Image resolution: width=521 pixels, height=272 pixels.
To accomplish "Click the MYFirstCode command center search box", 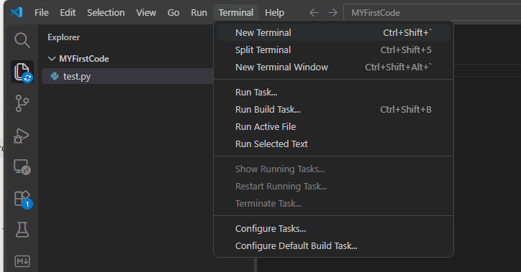I will 432,13.
